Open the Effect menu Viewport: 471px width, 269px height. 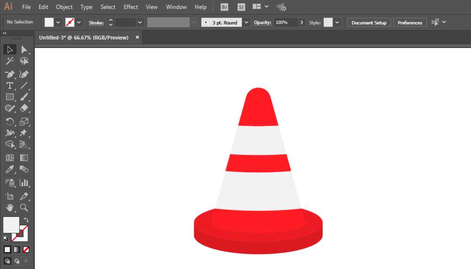coord(131,7)
